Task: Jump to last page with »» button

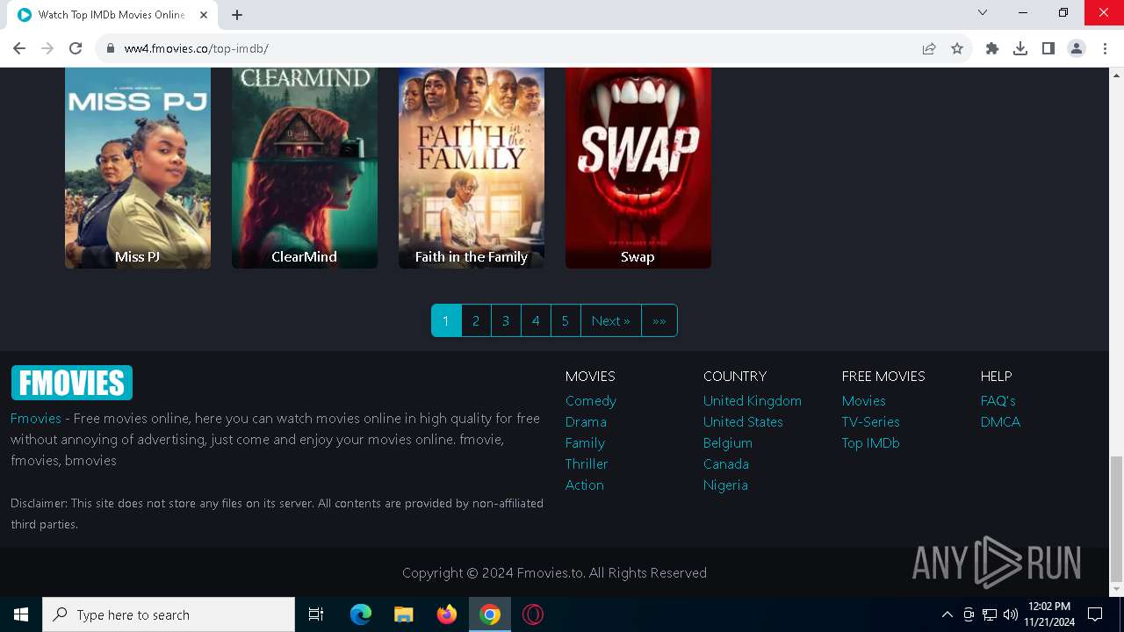Action: [x=659, y=320]
